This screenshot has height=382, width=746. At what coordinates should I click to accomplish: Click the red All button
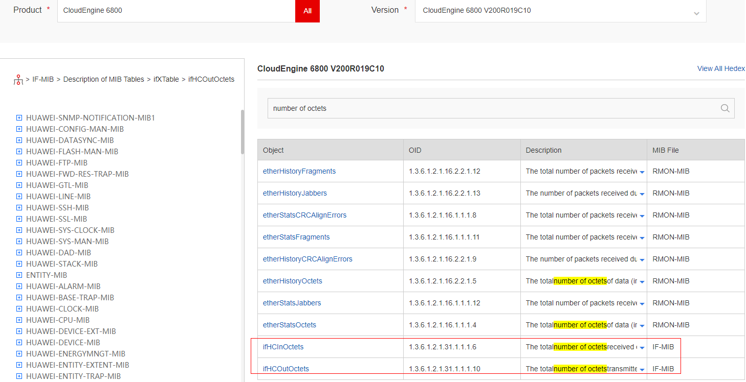(308, 10)
